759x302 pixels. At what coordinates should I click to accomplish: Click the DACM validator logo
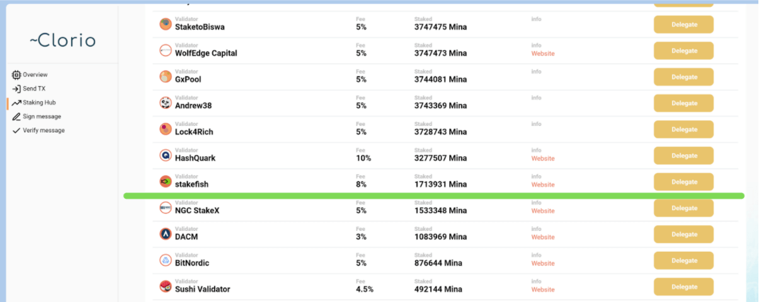(166, 234)
